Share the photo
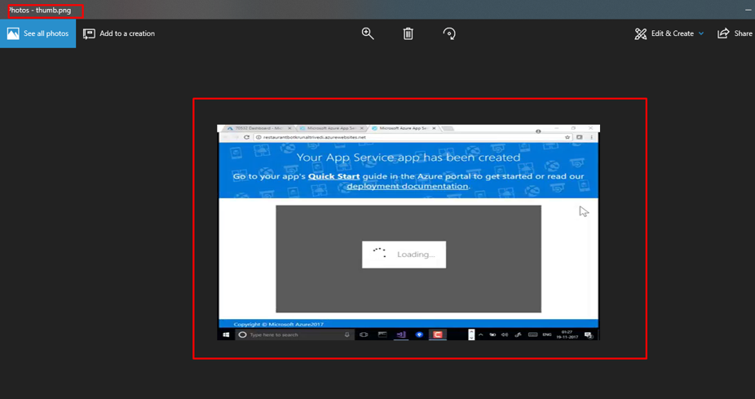The width and height of the screenshot is (755, 399). (735, 33)
